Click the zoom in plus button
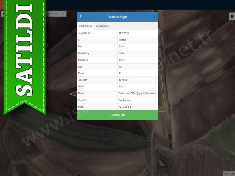Image resolution: width=235 pixels, height=176 pixels. coord(3,14)
